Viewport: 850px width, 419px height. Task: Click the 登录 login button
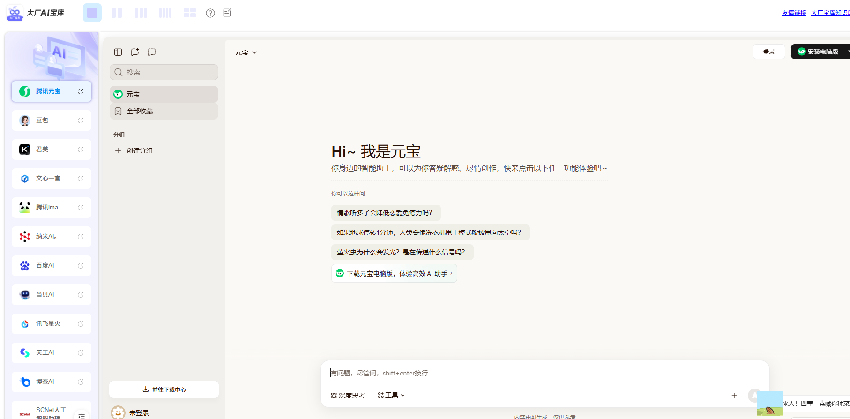click(769, 52)
